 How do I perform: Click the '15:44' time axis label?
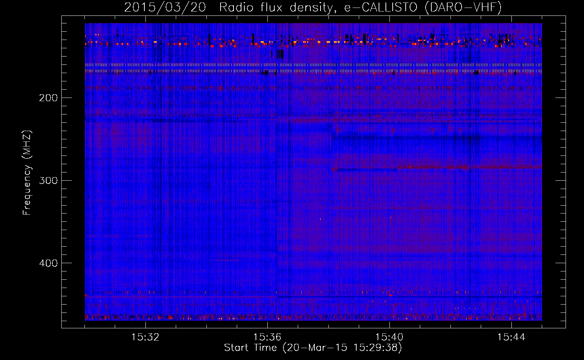[511, 337]
